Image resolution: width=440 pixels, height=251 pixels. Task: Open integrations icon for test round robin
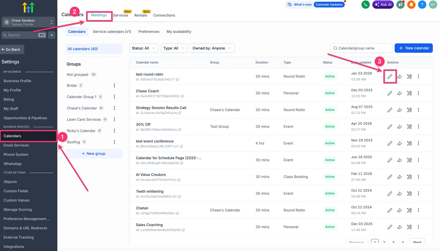click(x=409, y=76)
